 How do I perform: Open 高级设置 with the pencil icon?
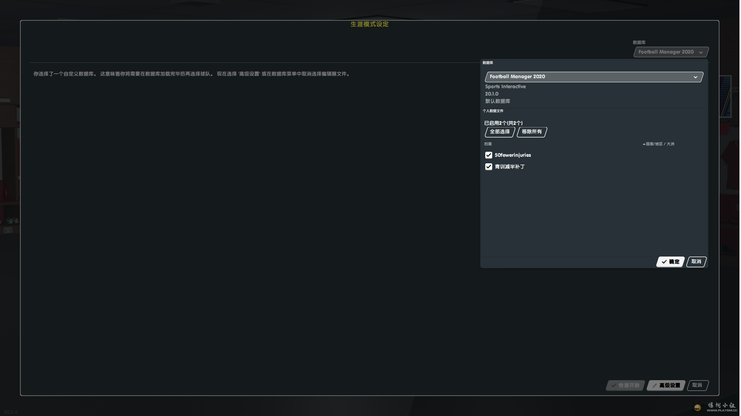point(667,386)
